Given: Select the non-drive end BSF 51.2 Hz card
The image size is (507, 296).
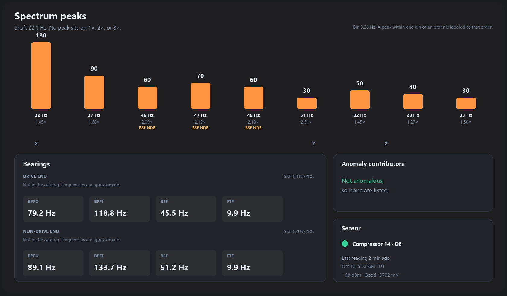Looking at the screenshot, I should (186, 263).
